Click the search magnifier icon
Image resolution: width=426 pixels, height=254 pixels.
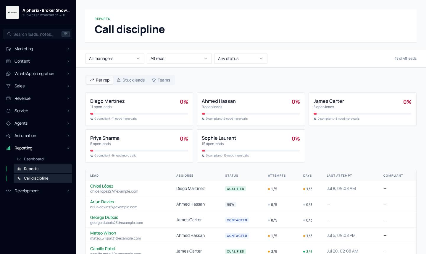coord(9,34)
